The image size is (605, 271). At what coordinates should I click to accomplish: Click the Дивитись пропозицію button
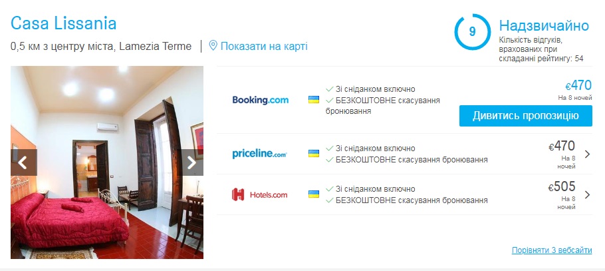coord(525,116)
